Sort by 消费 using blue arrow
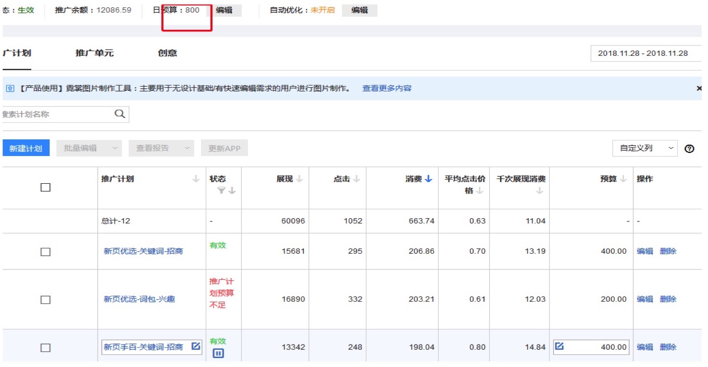Screen dimensions: 708x367 pyautogui.click(x=429, y=179)
